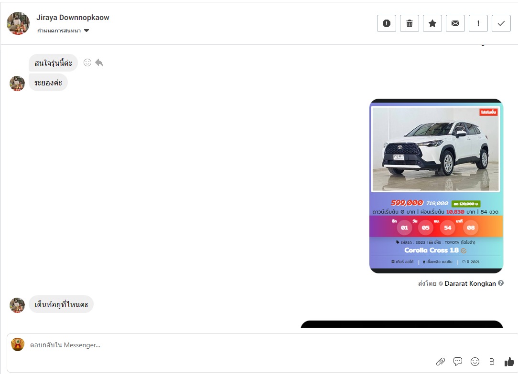
Task: Open the help icon next to Dararat Kongkan
Action: tap(501, 283)
